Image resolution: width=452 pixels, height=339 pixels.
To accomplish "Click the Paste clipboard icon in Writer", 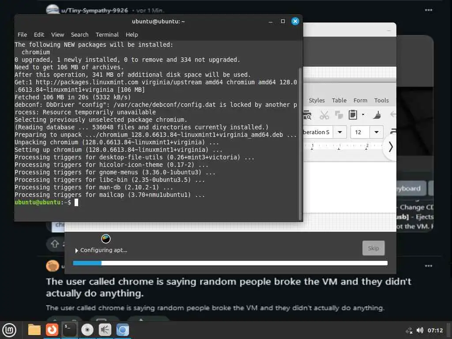I will [353, 115].
